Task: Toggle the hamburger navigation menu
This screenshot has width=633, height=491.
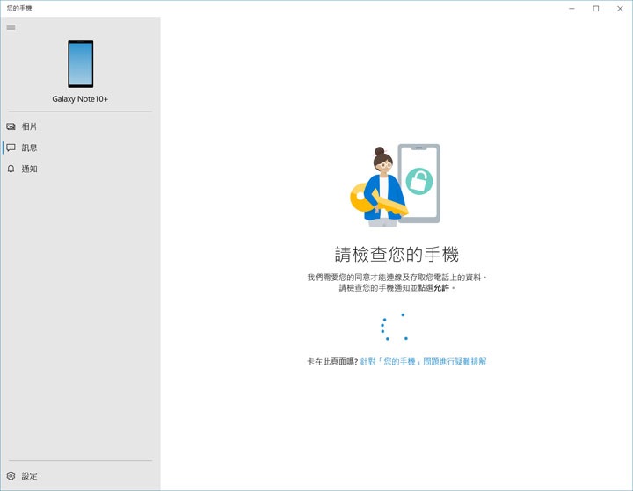Action: point(11,27)
